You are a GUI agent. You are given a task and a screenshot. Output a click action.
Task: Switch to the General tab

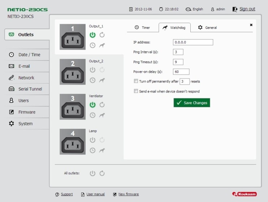click(x=207, y=28)
